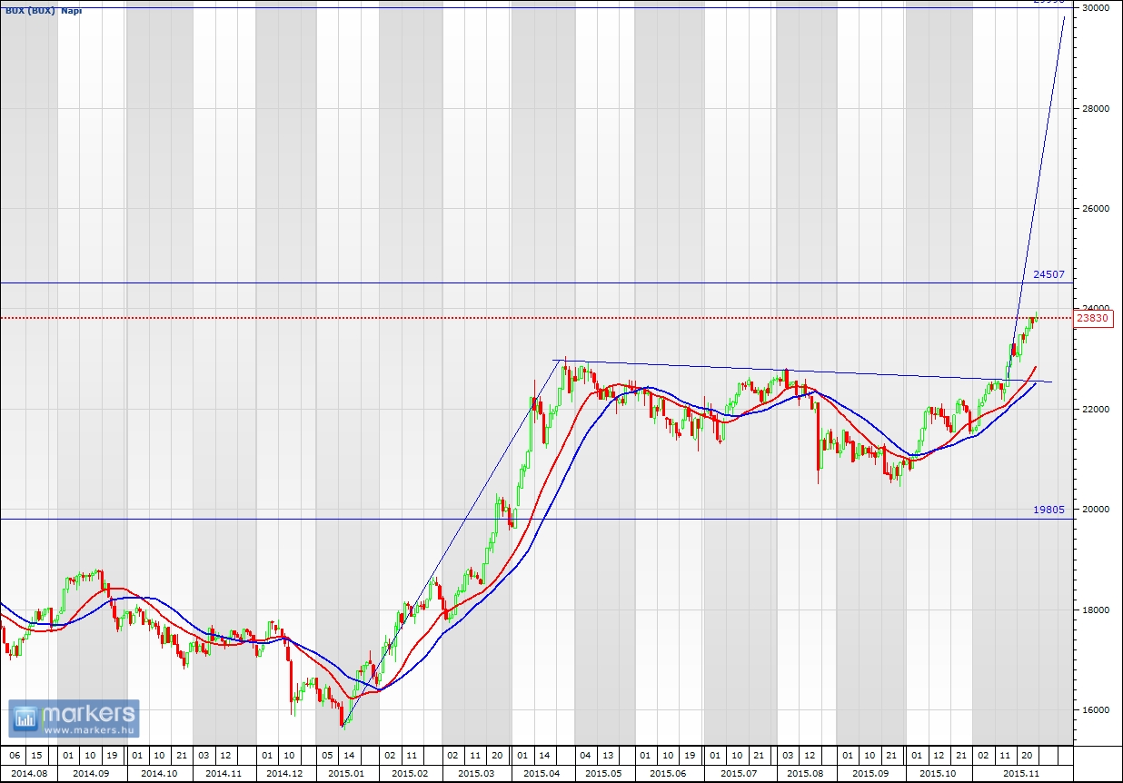Click the 2015.02 month label
The height and width of the screenshot is (783, 1123).
(x=410, y=773)
